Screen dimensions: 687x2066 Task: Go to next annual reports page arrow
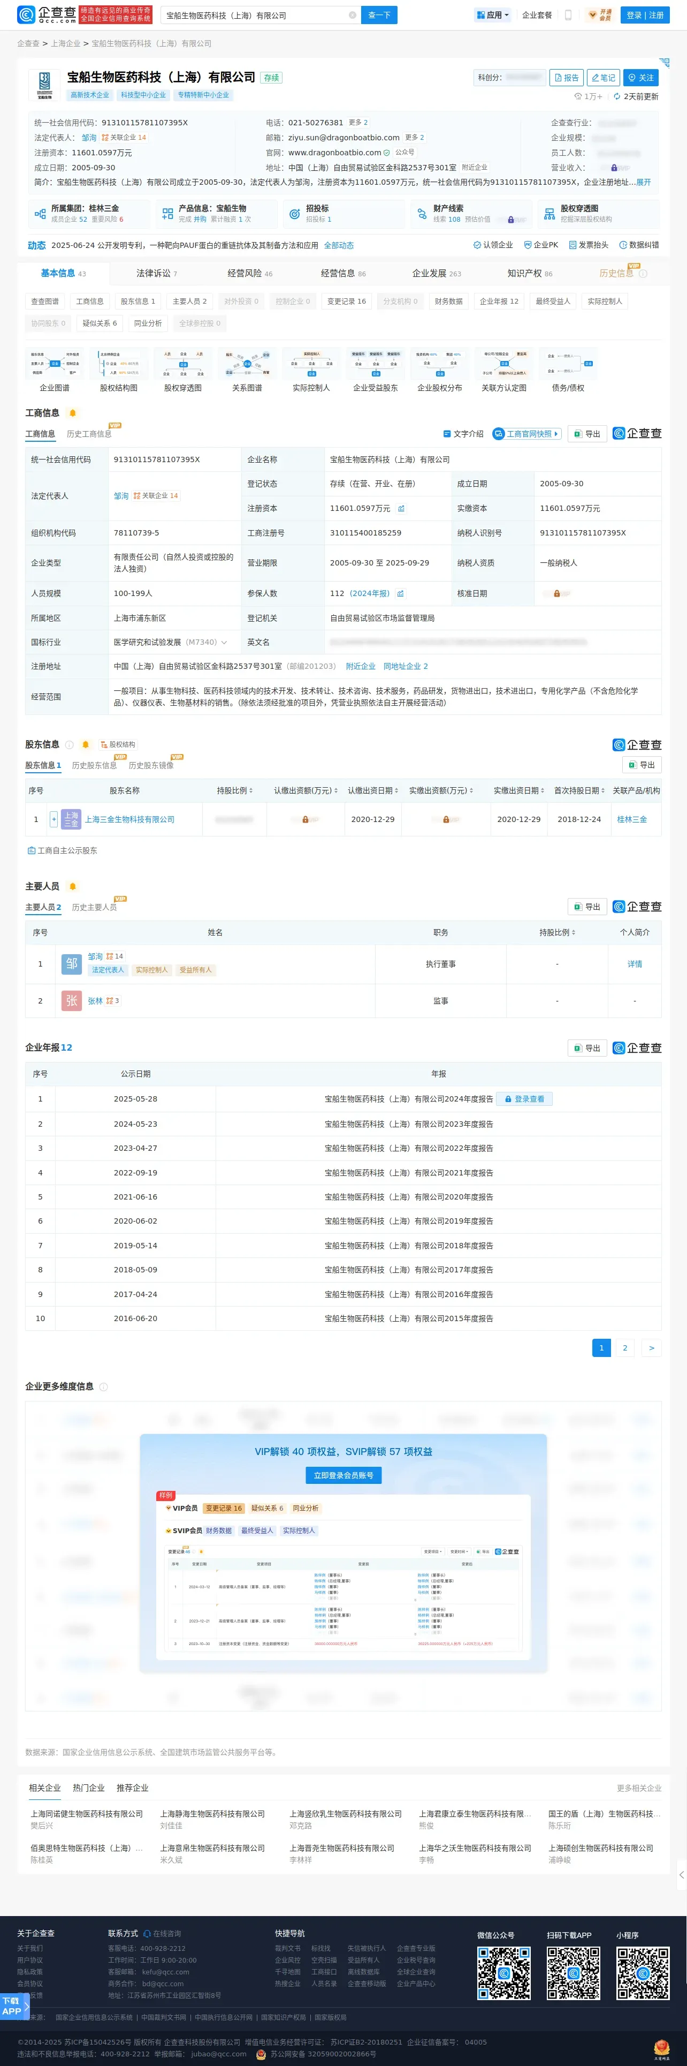(652, 1348)
